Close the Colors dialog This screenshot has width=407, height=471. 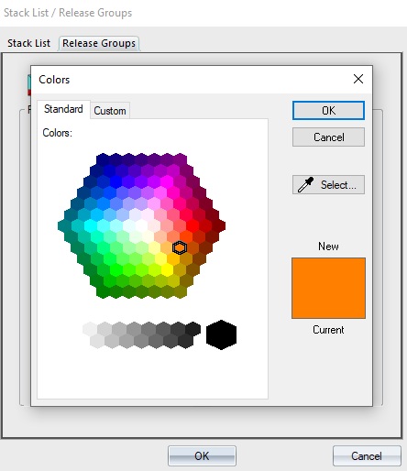(358, 79)
